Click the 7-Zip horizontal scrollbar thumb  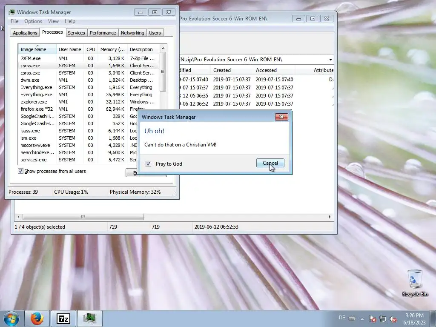coord(83,217)
